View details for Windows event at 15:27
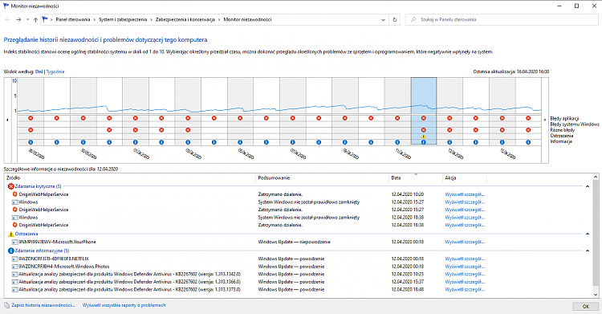 pyautogui.click(x=465, y=202)
